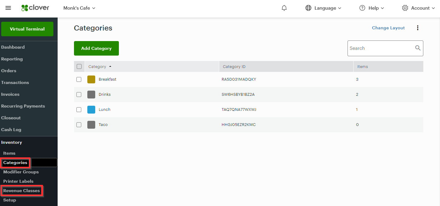Click the Items column header
Image resolution: width=440 pixels, height=206 pixels.
click(388, 66)
